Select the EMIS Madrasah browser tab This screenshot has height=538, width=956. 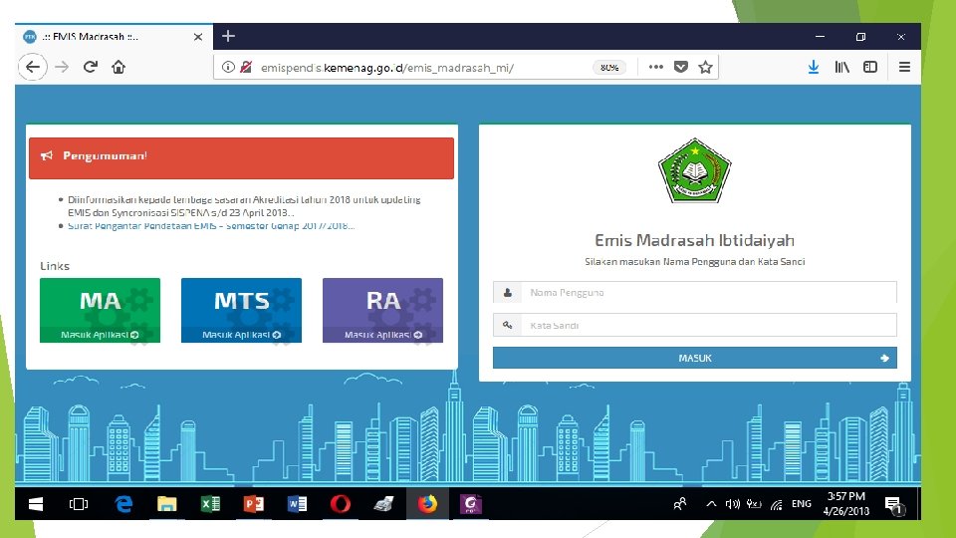tap(114, 37)
